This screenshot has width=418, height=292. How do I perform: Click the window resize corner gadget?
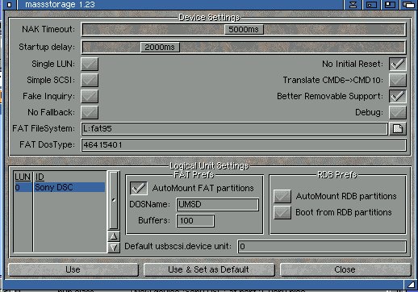coord(411,285)
